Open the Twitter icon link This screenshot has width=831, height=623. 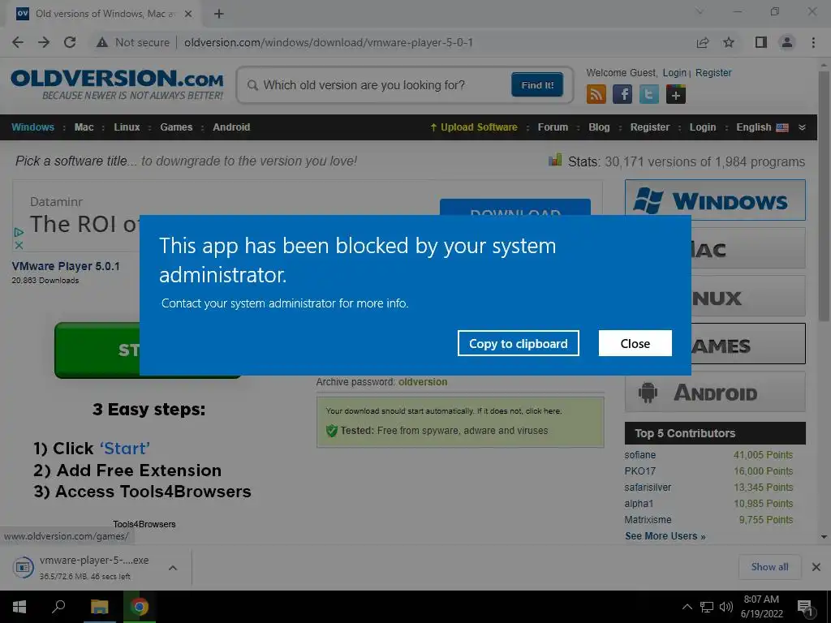click(x=648, y=95)
